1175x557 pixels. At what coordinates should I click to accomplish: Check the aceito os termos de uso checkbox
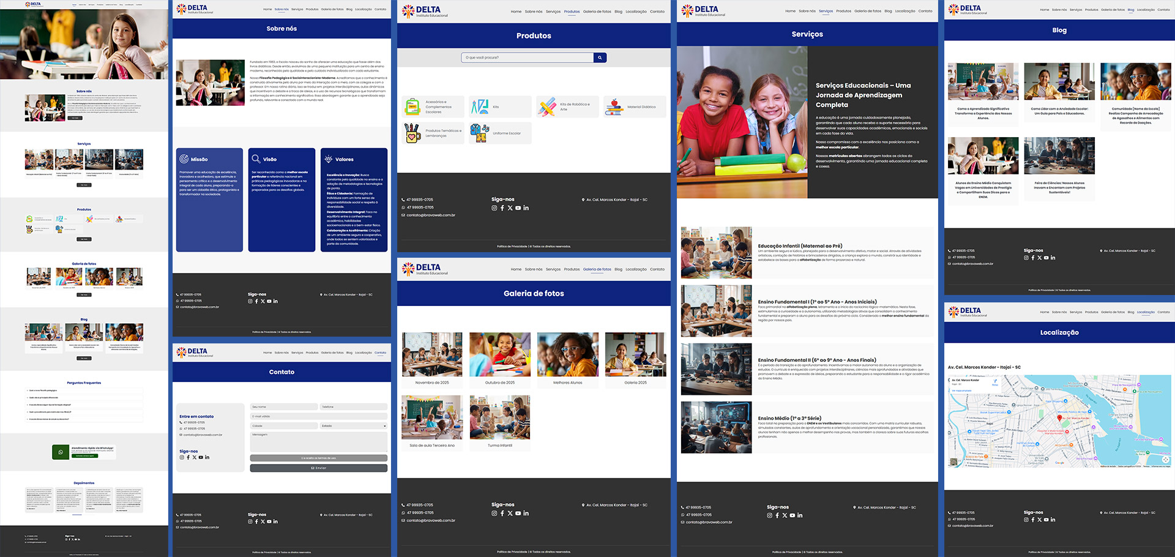tap(302, 458)
